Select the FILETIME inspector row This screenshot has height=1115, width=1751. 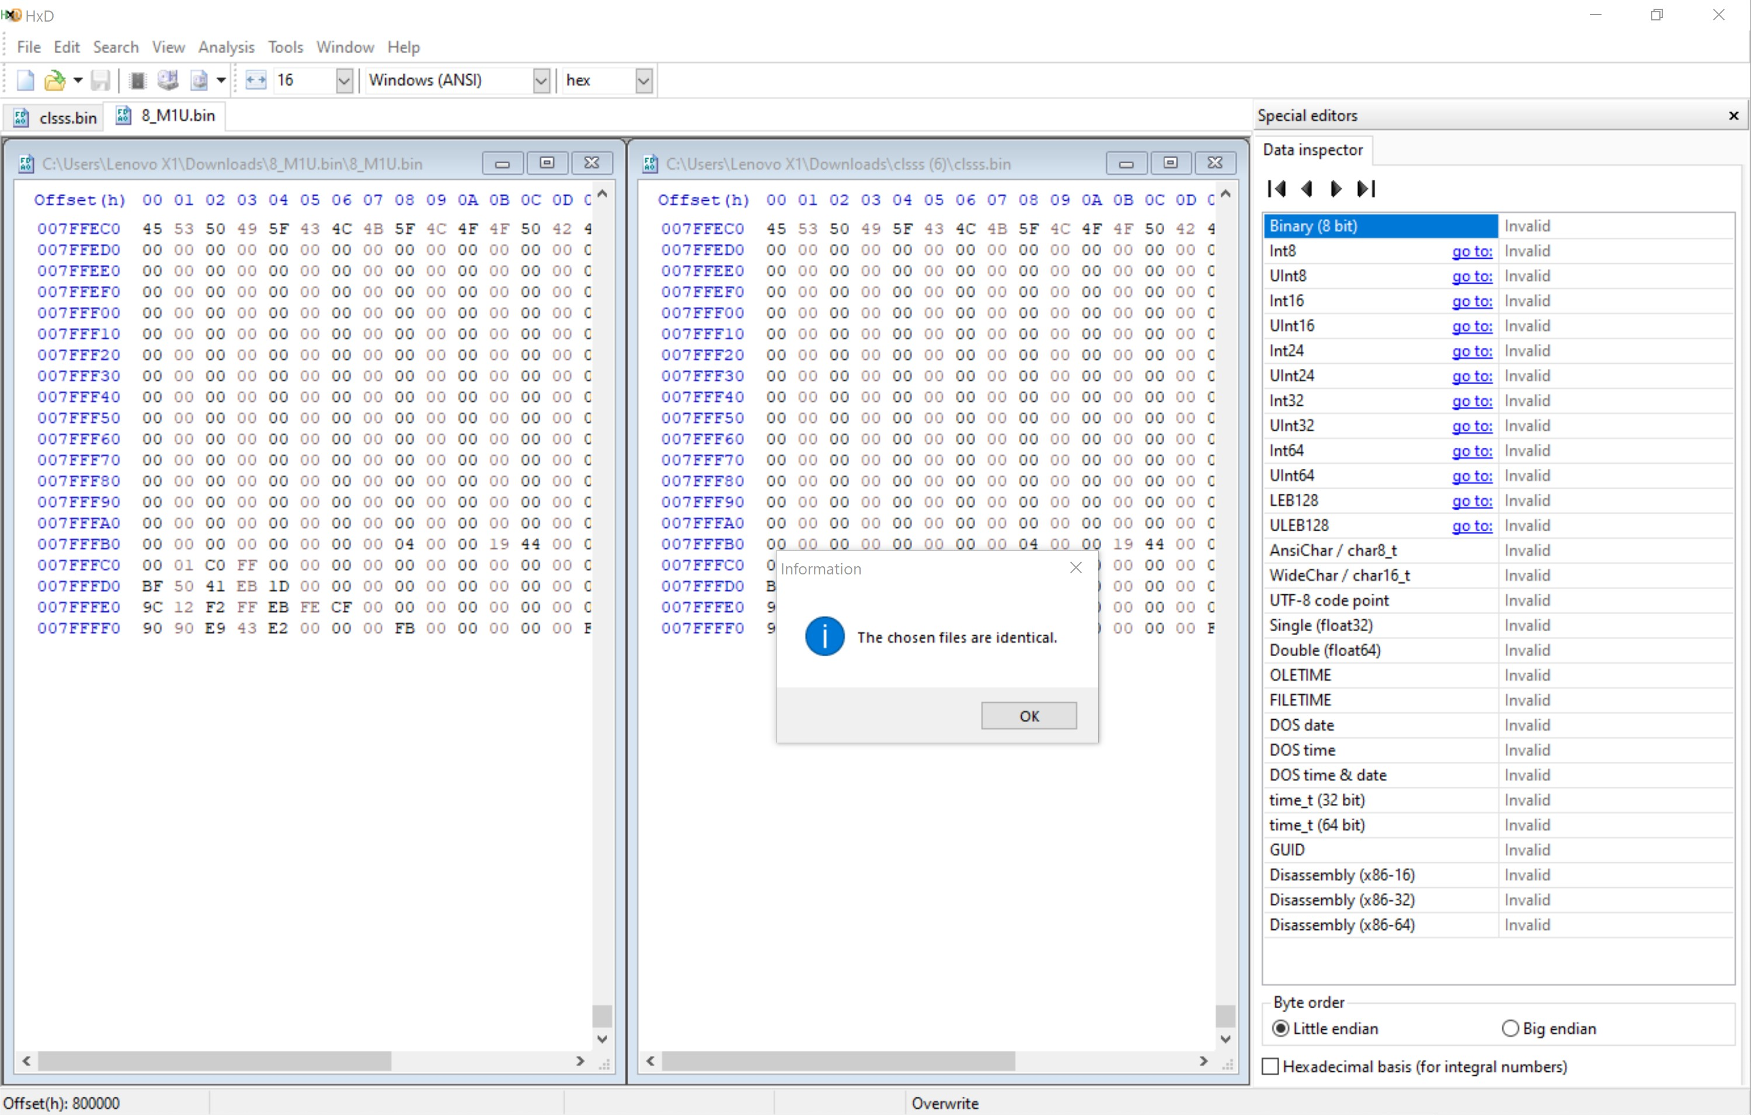tap(1499, 699)
